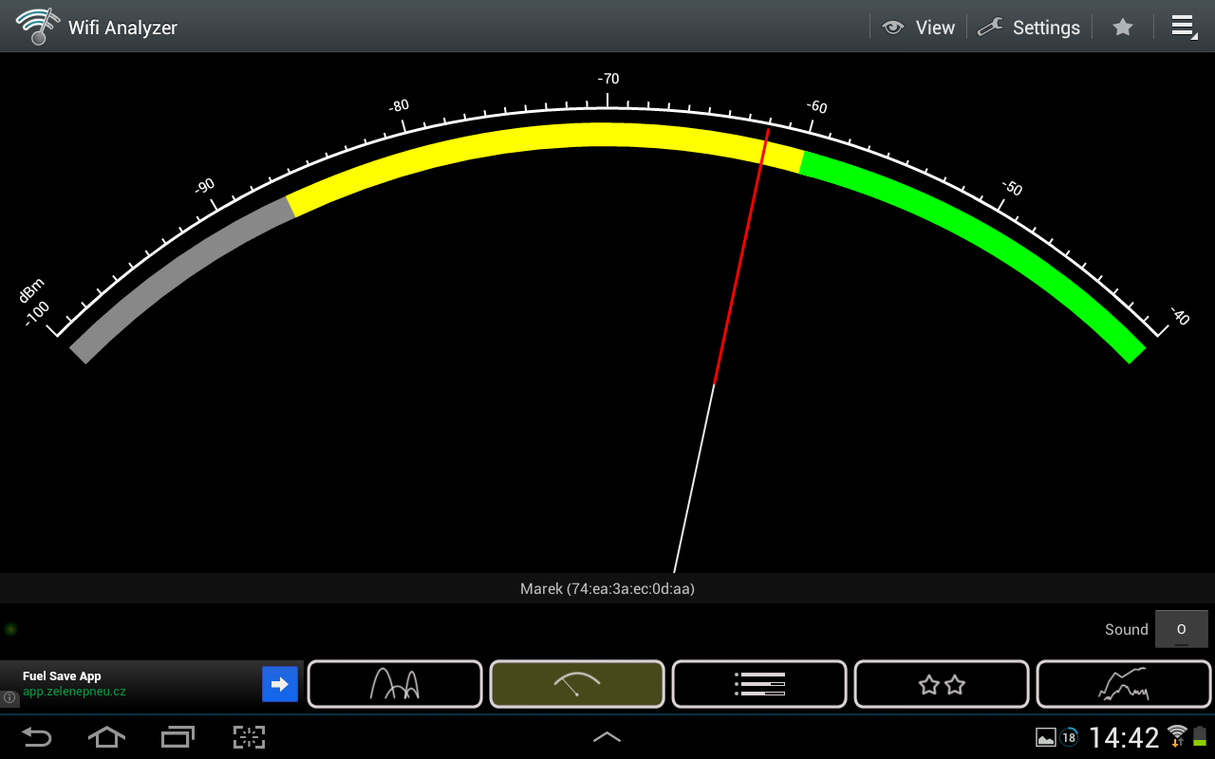Viewport: 1215px width, 759px height.
Task: Click the blue arrow on the ad
Action: pos(280,684)
